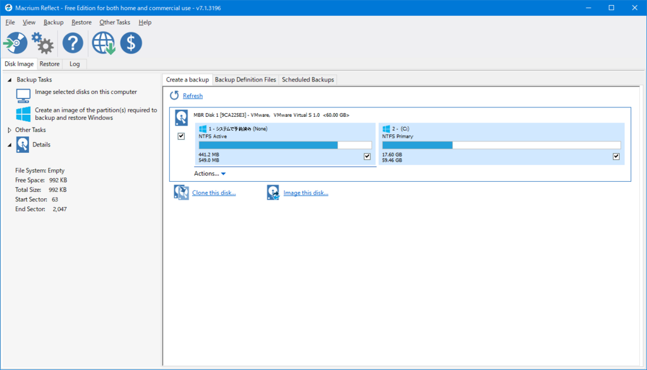This screenshot has width=647, height=370.
Task: Collapse the Details section arrow
Action: (9, 145)
